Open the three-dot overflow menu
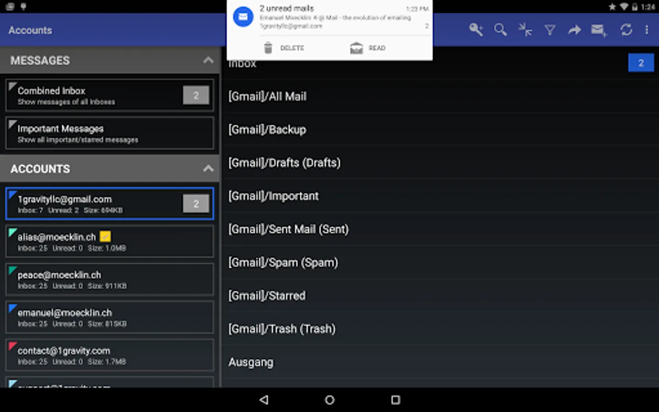Viewport: 659px width, 412px height. coord(647,30)
